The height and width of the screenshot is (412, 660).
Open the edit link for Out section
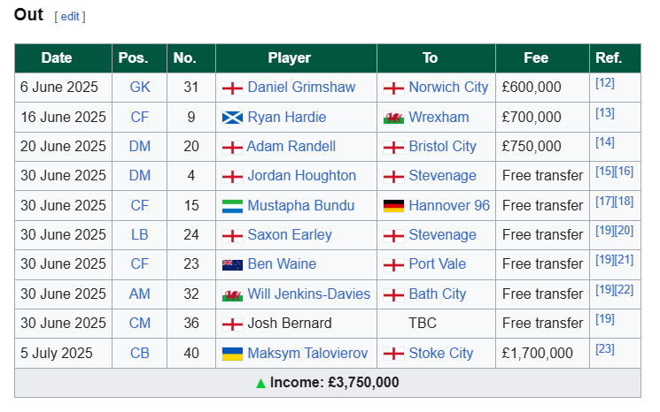(70, 17)
